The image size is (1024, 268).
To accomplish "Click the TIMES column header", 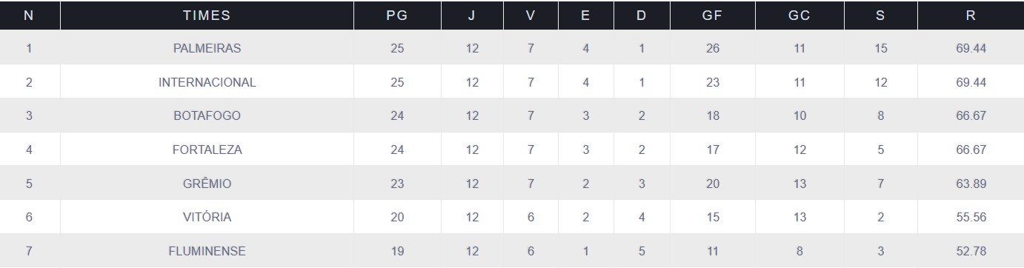I will pos(207,16).
